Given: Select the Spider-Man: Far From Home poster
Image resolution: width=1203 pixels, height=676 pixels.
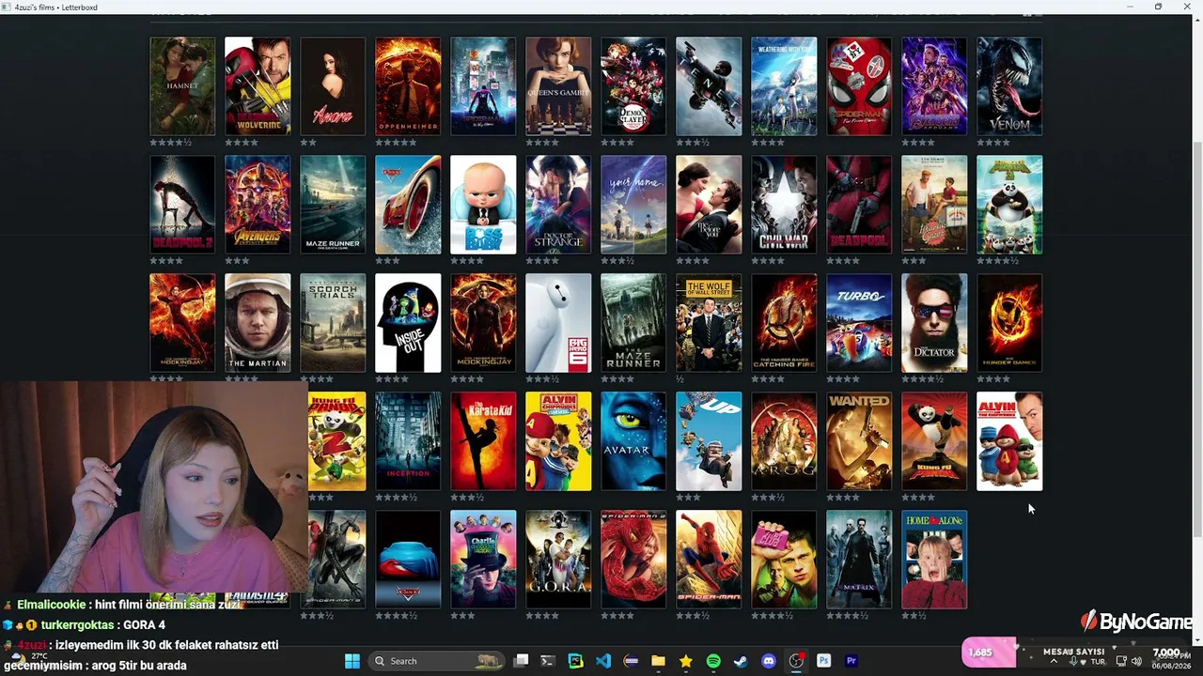Looking at the screenshot, I should (x=859, y=86).
